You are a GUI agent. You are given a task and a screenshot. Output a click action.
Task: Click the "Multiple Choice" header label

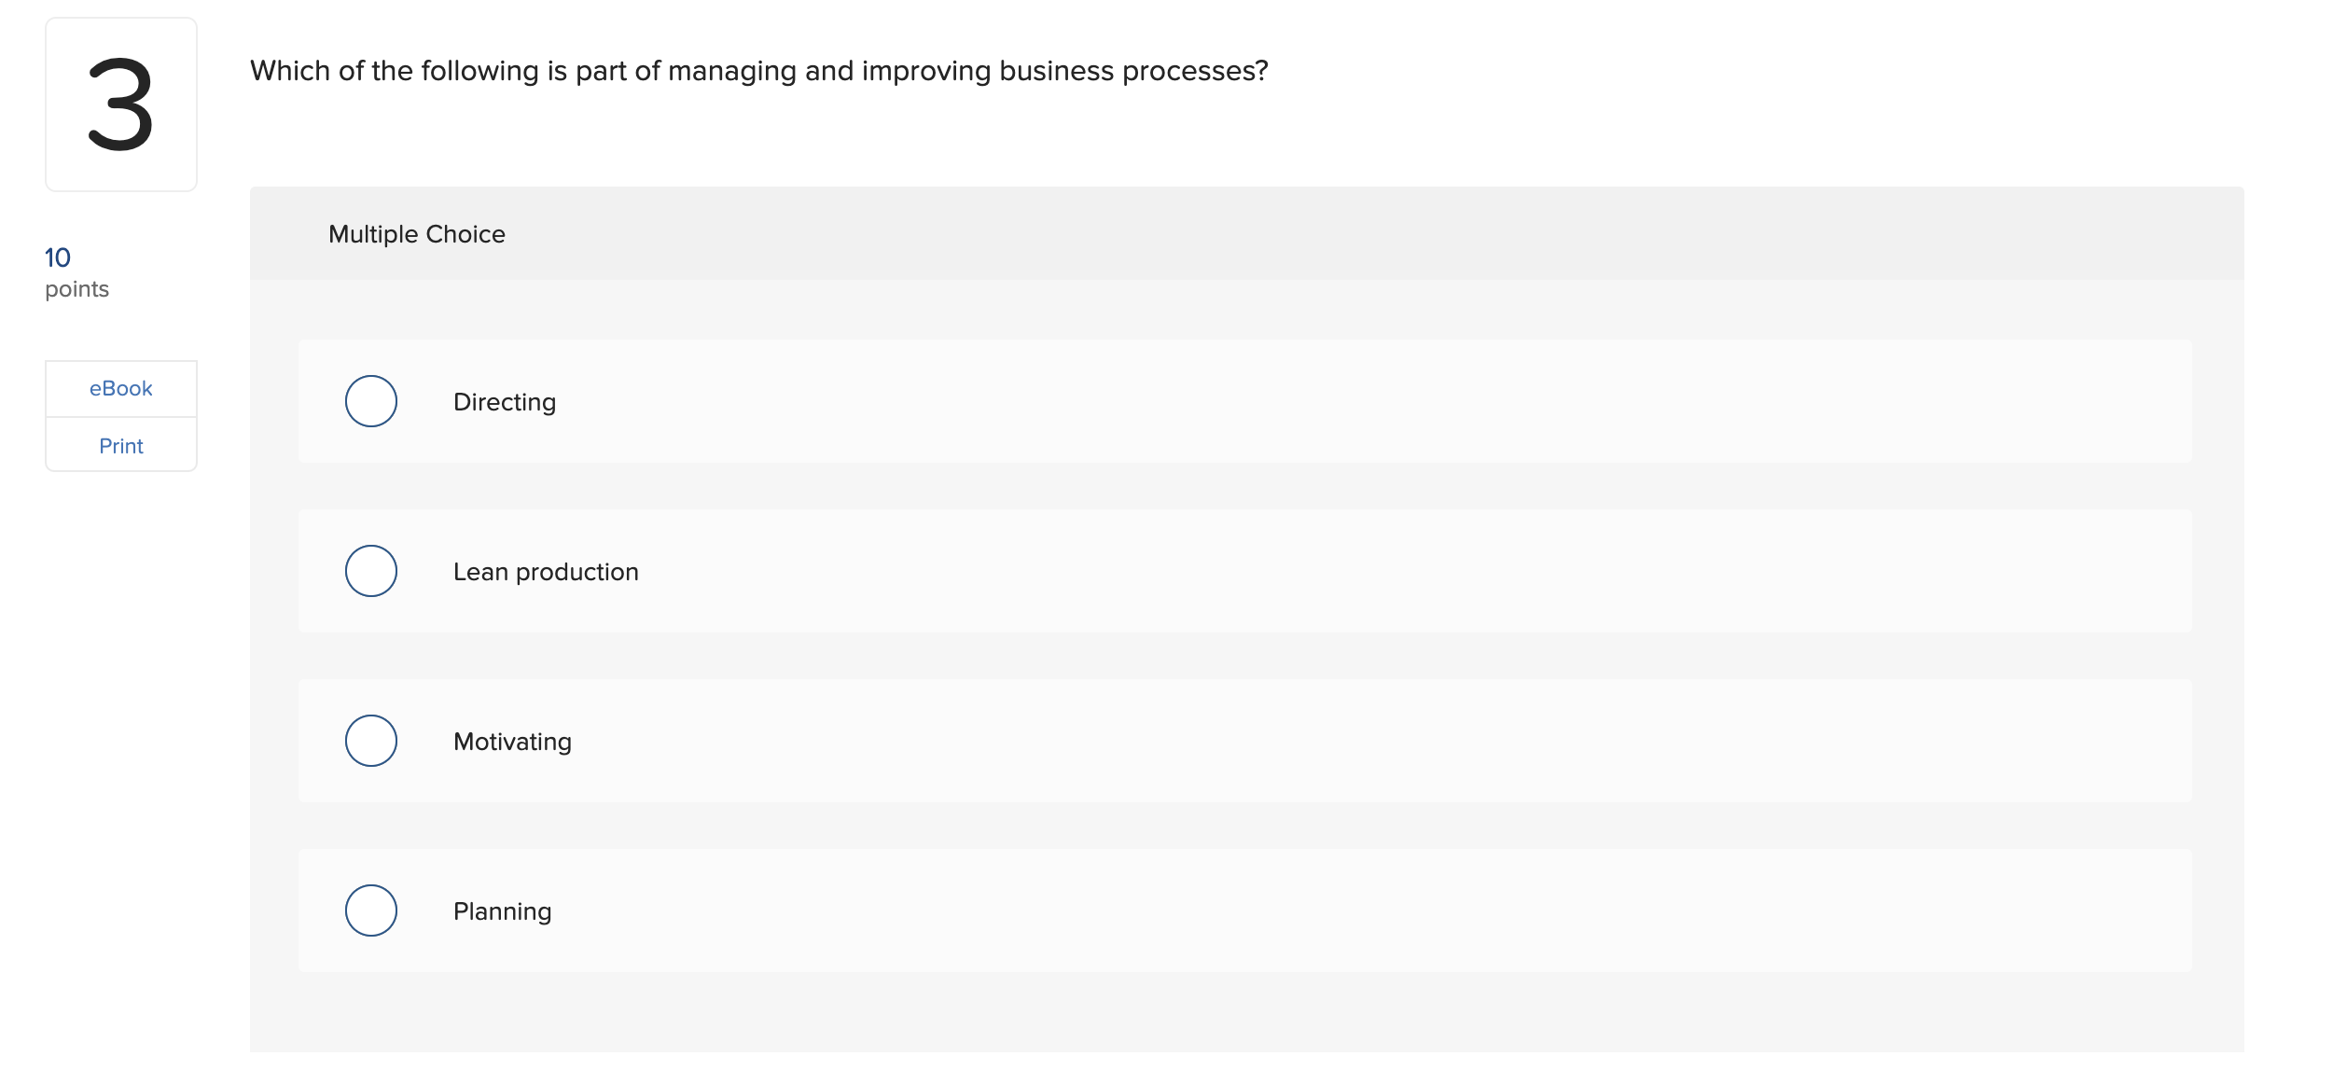[x=417, y=234]
